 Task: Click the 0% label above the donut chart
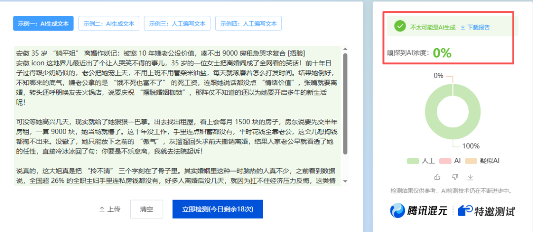439,76
